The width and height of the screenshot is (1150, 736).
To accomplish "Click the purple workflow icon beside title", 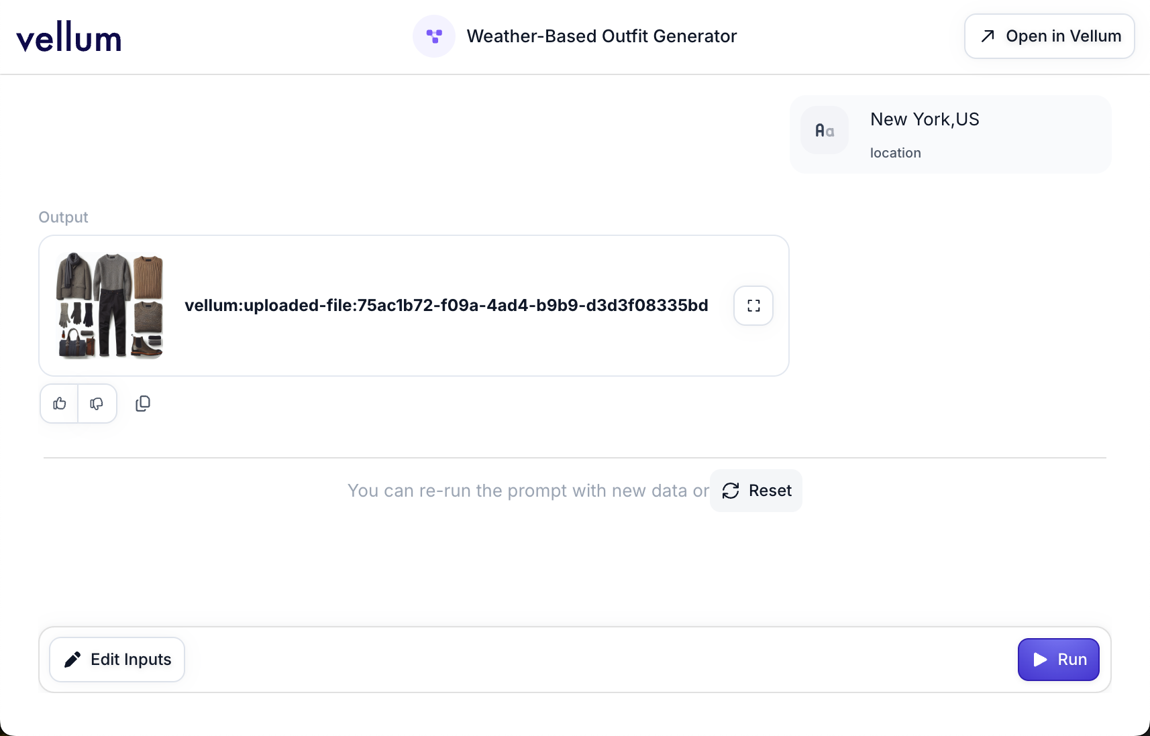I will click(434, 36).
